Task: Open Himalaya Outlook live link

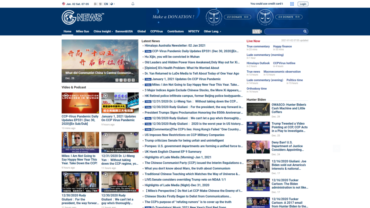Action: 258,63
